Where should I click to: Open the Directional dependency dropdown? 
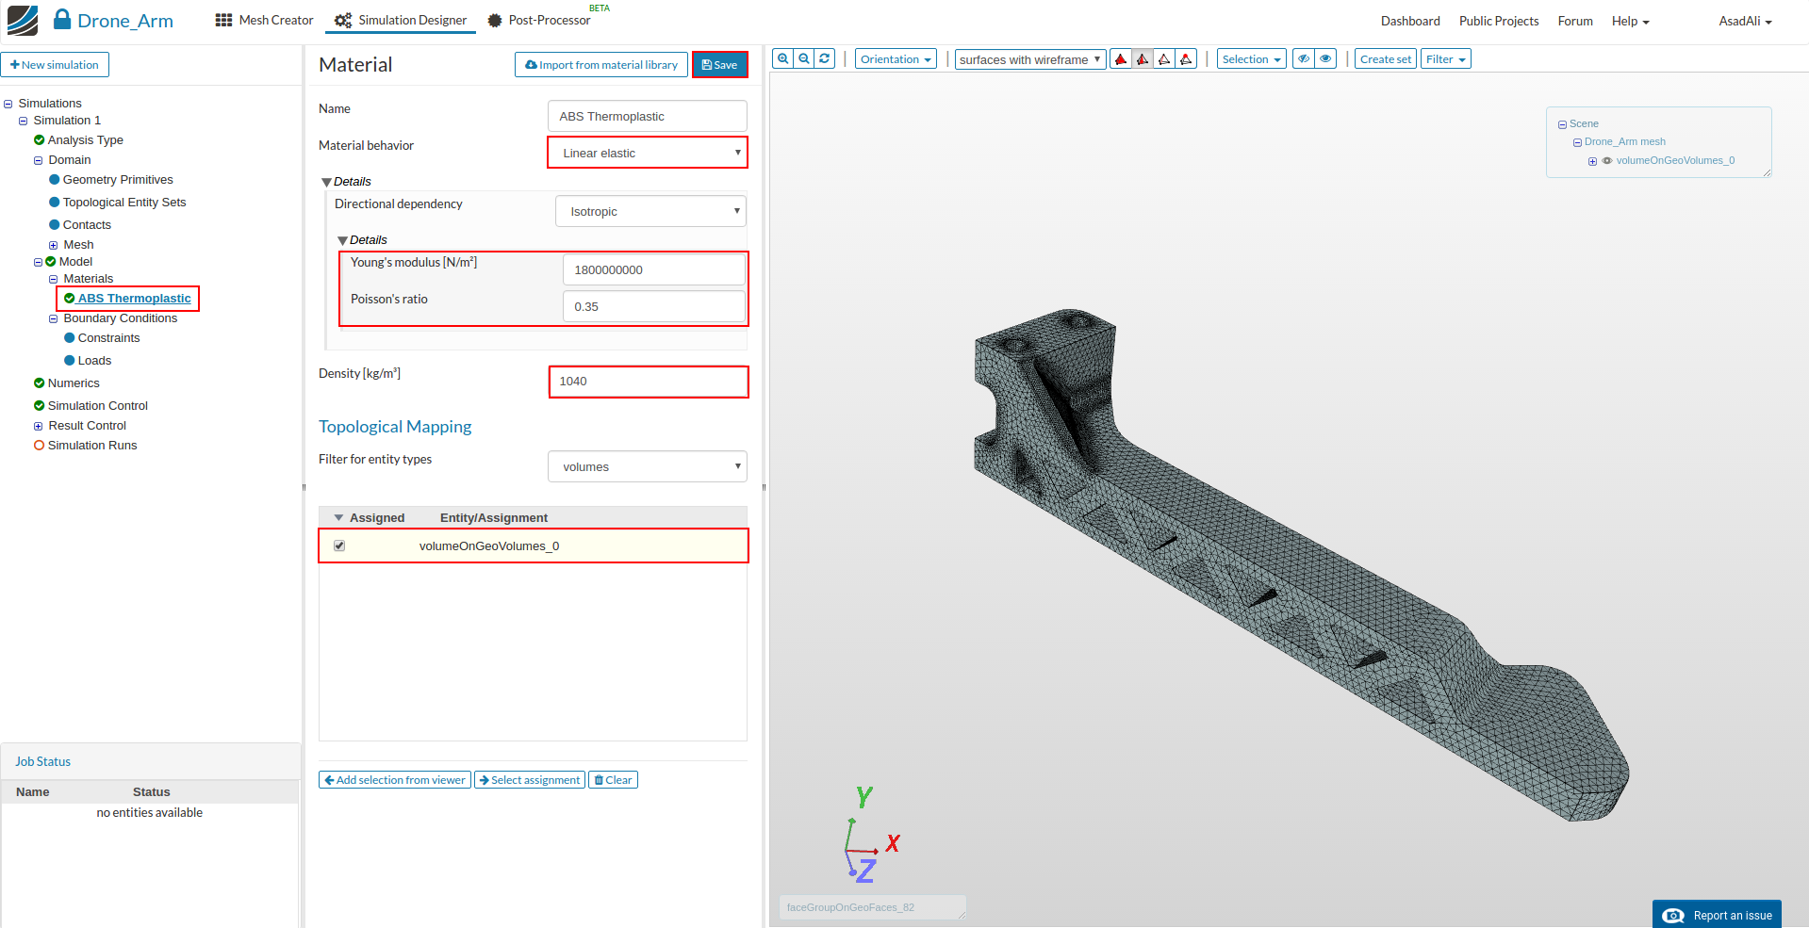[x=650, y=211]
